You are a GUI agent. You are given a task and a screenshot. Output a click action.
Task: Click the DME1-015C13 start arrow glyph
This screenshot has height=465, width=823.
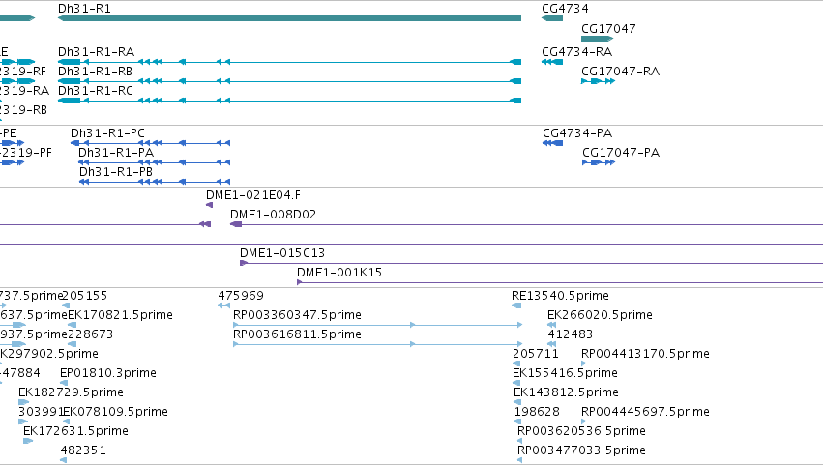point(244,263)
